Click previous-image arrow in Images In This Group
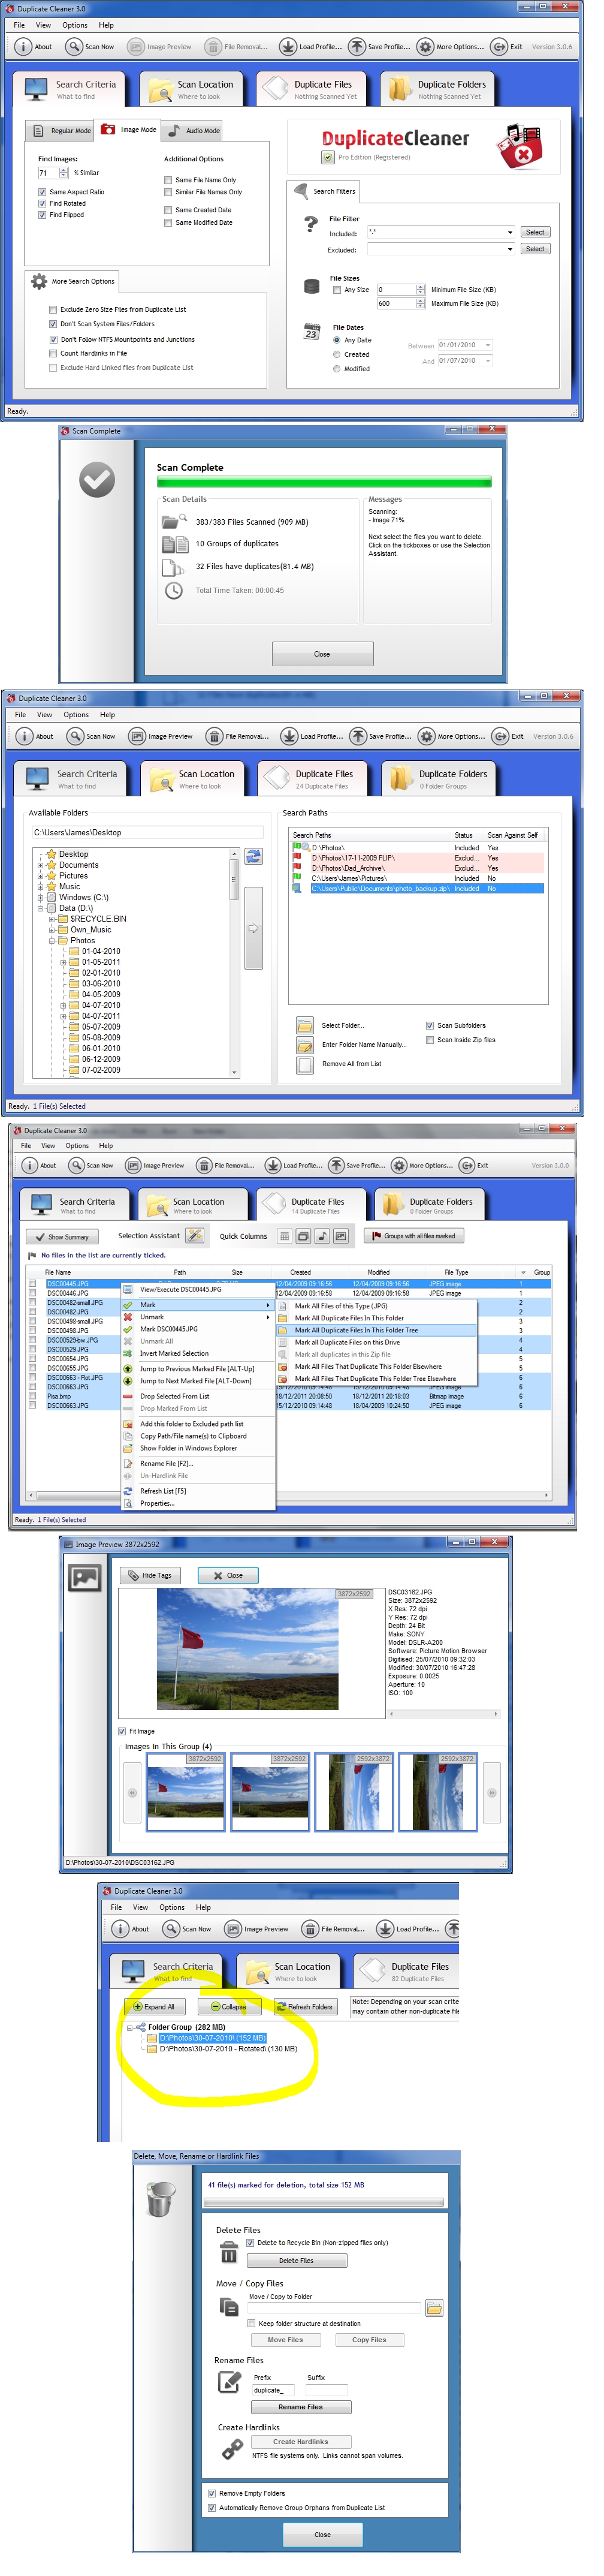 [x=132, y=1793]
